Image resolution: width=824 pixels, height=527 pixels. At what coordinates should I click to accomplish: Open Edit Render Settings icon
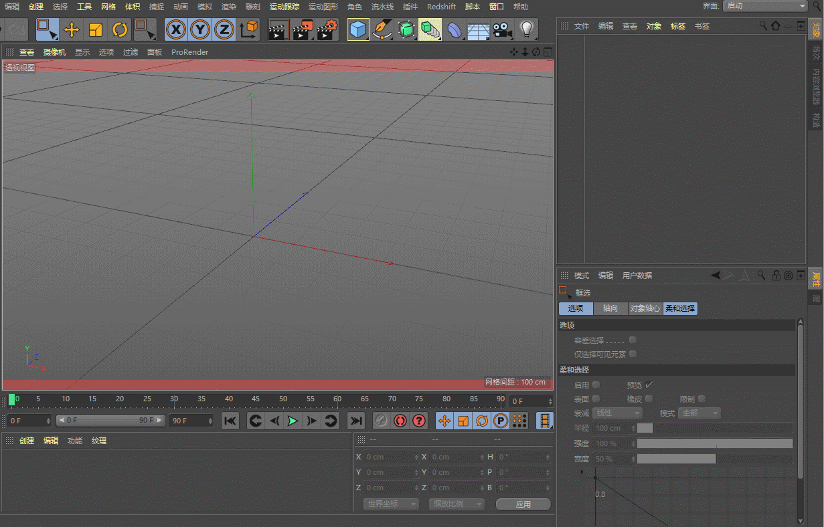coord(327,30)
